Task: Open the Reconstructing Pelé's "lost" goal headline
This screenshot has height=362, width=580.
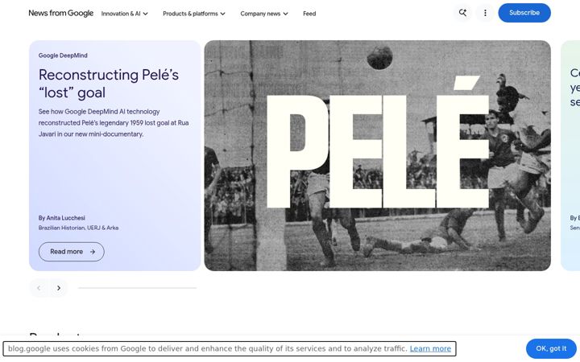Action: click(109, 84)
